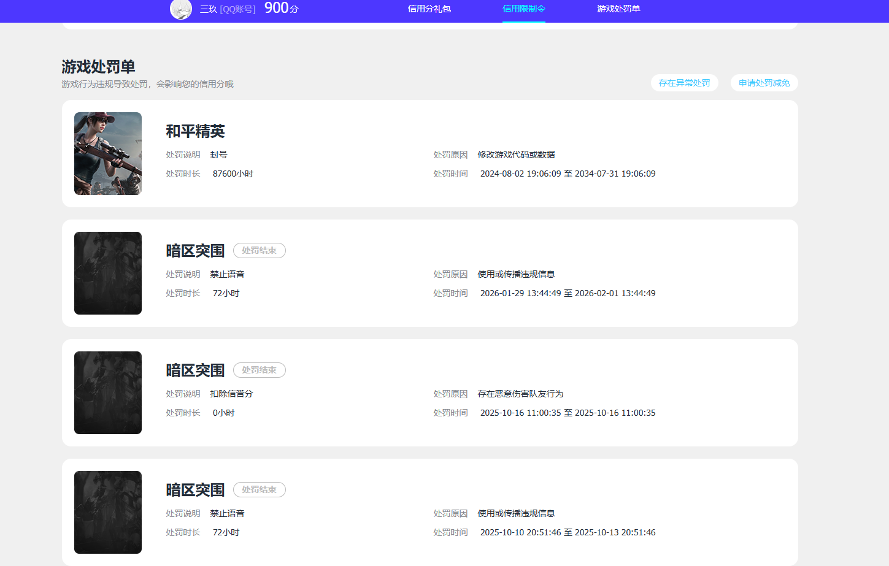This screenshot has height=566, width=889.
Task: Go to the 游戏处罚单 navigation tab
Action: click(618, 9)
